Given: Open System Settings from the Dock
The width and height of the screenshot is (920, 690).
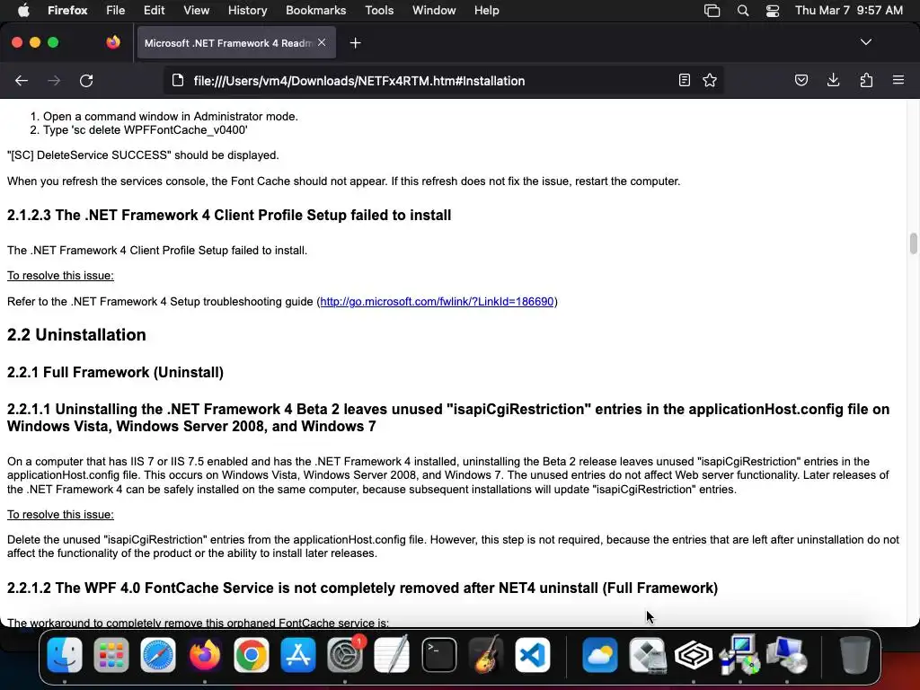Looking at the screenshot, I should click(x=345, y=655).
